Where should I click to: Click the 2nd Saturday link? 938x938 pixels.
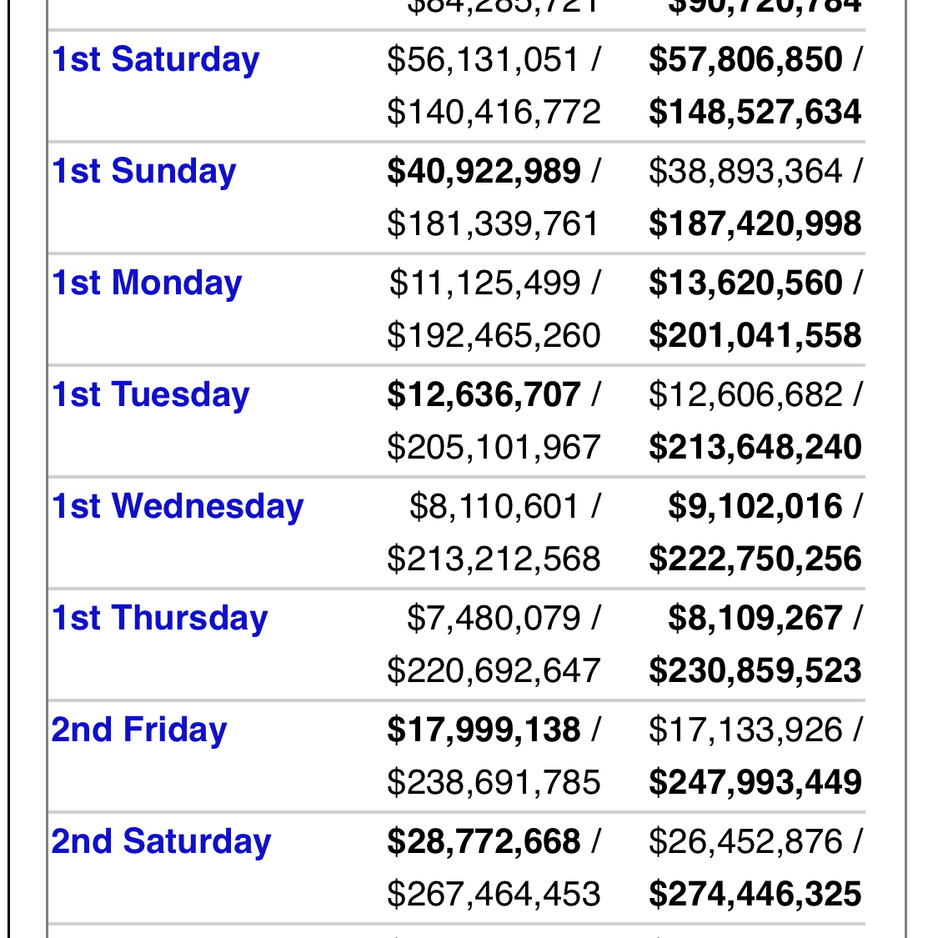161,842
